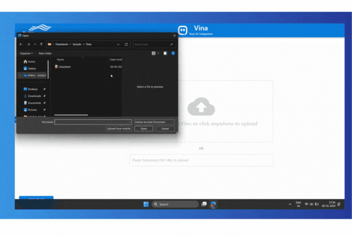Click the File name input field
This screenshot has height=235, width=352.
coord(93,122)
